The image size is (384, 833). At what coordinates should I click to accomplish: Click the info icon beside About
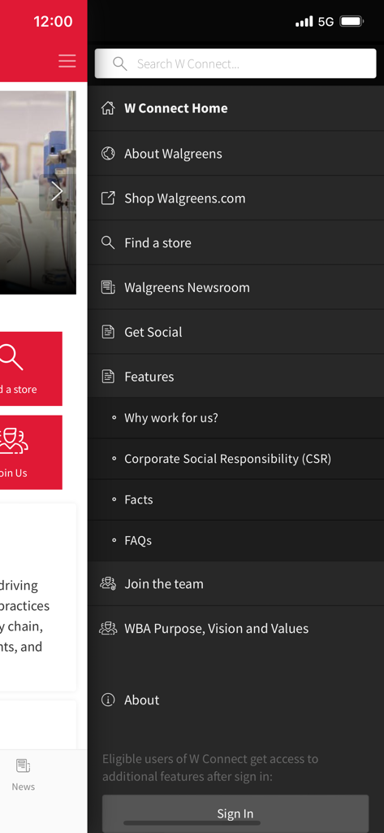108,700
